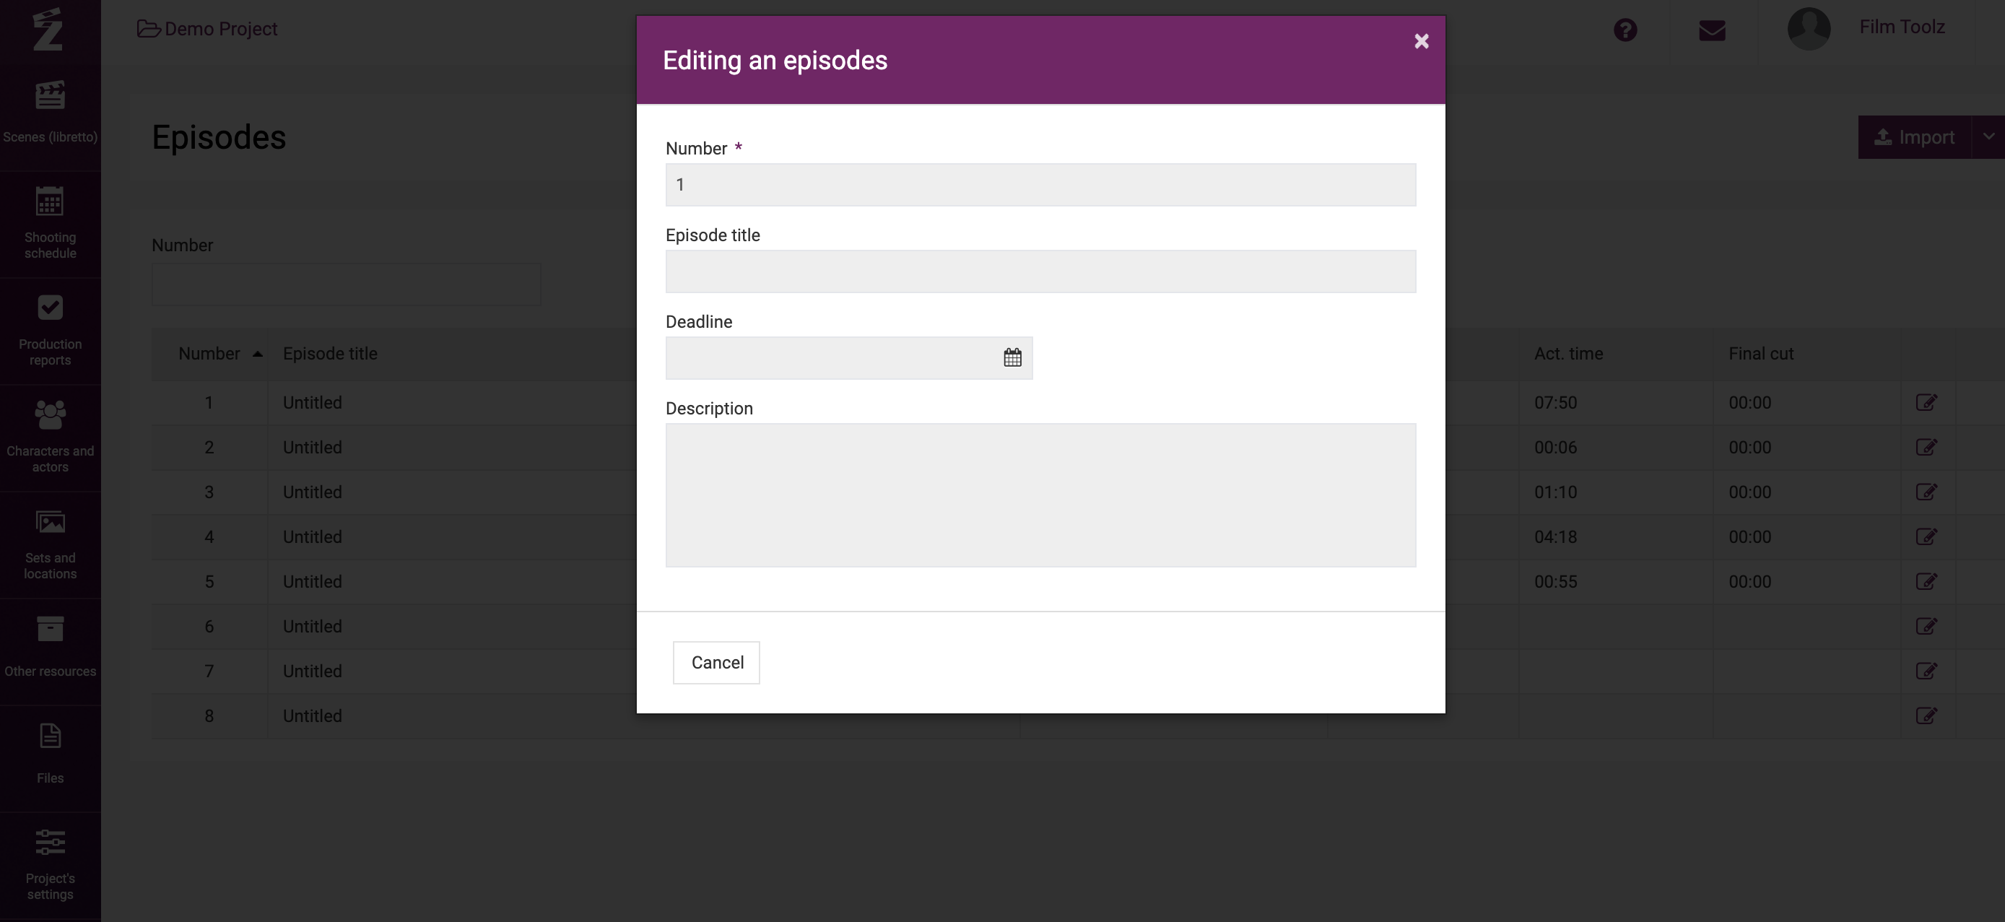Close the Editing an episodes dialog
The image size is (2005, 922).
point(1421,41)
